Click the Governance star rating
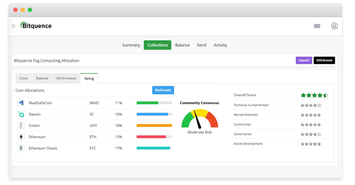The image size is (355, 185). (x=311, y=134)
